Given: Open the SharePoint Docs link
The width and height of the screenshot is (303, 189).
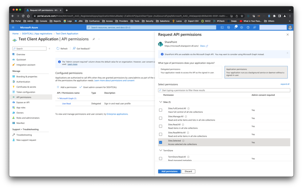Looking at the screenshot, I should click(x=204, y=46).
